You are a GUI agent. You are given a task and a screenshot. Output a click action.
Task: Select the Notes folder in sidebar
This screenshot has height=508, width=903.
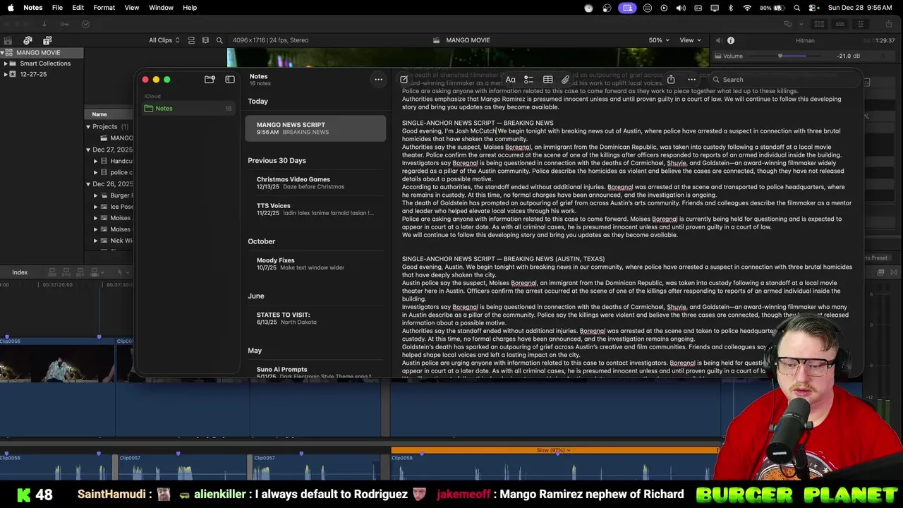point(188,109)
